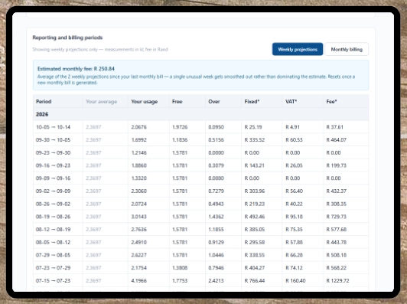Click fee amount R 37.61

pos(334,127)
